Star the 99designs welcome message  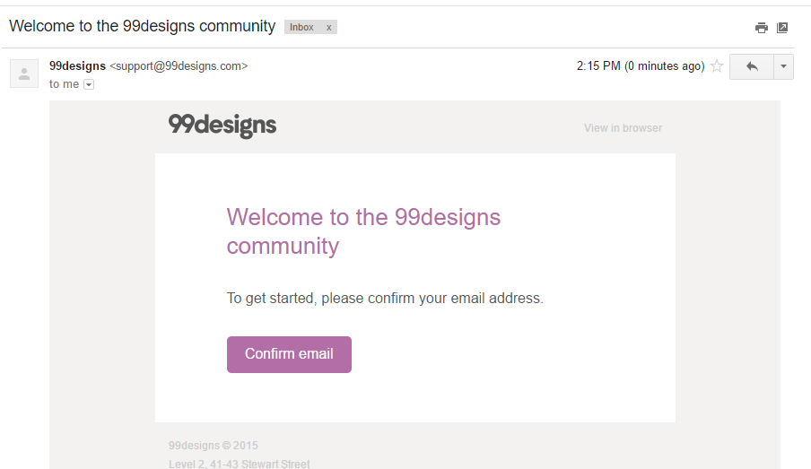[x=716, y=66]
